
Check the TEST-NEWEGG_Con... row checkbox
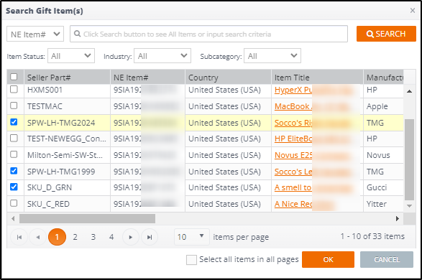coord(14,138)
